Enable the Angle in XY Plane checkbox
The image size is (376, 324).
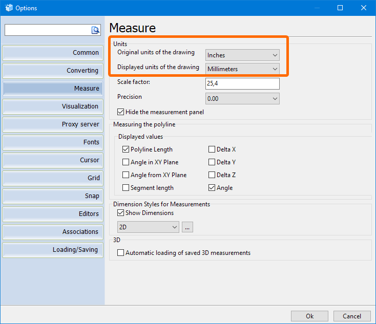tap(126, 162)
